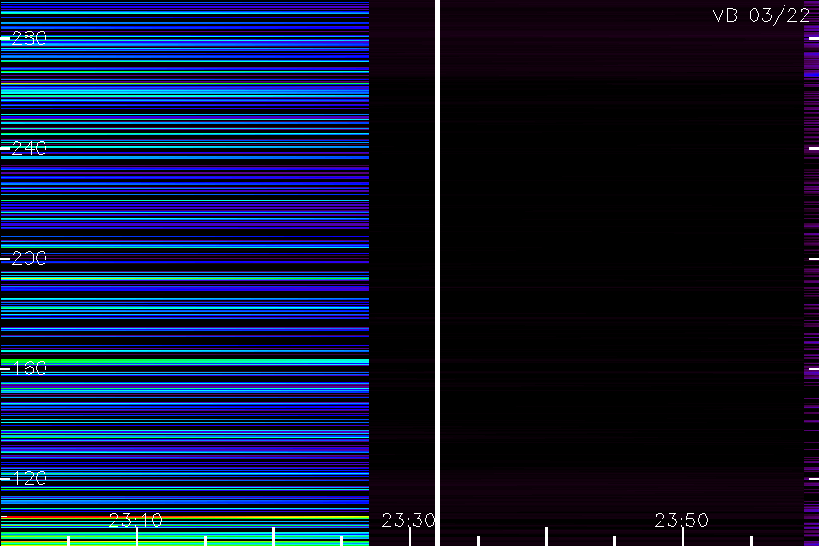Click the 240 frequency axis label
Image resolution: width=819 pixels, height=546 pixels.
pos(29,148)
